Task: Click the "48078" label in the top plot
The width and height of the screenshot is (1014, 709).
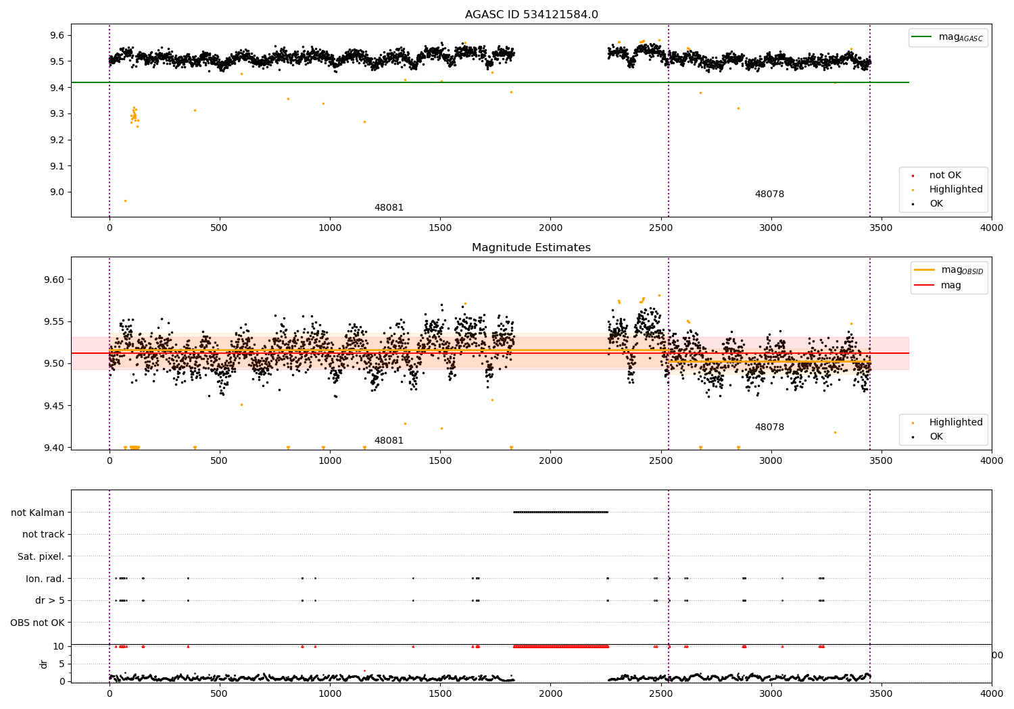Action: click(769, 194)
